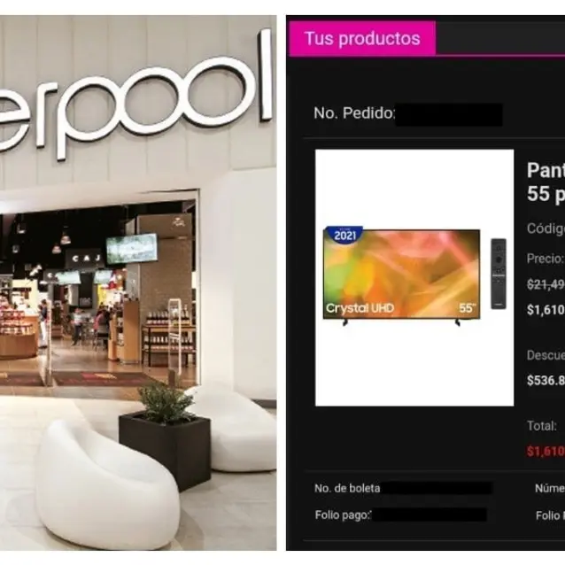Click the redacted boleta number bar
The image size is (565, 565).
[436, 488]
